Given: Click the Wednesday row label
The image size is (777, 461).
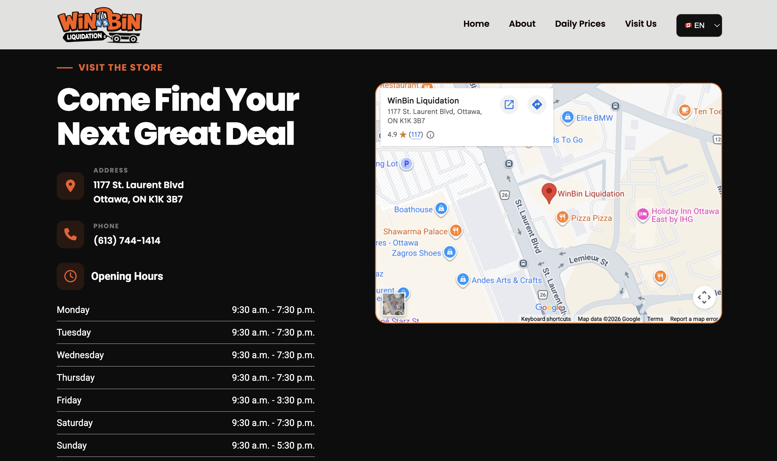Looking at the screenshot, I should coord(80,355).
